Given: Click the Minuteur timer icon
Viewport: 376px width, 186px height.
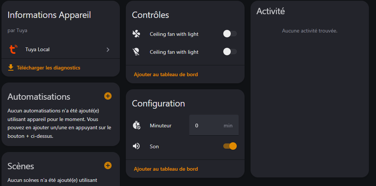Looking at the screenshot, I should (x=136, y=125).
